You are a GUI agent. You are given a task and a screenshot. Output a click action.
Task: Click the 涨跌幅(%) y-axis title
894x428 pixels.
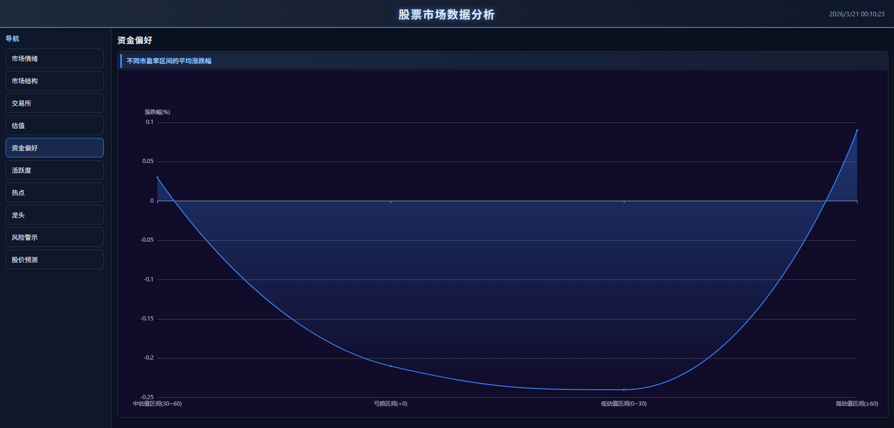tap(157, 112)
